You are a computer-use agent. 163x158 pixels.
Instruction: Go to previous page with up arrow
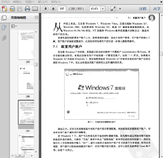[x=46, y=9]
